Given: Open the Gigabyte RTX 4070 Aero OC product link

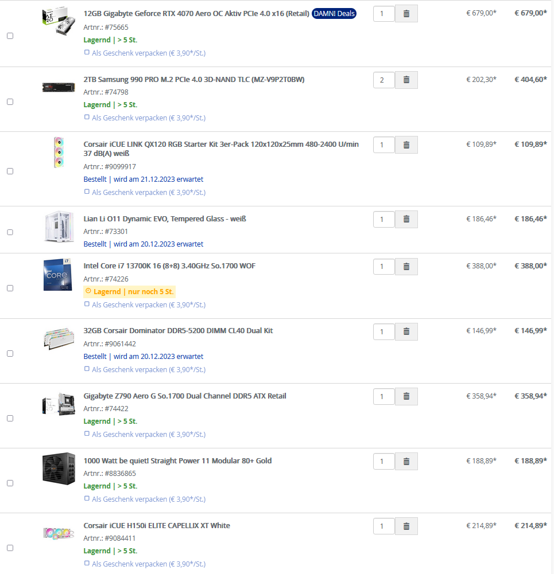Looking at the screenshot, I should [x=196, y=14].
